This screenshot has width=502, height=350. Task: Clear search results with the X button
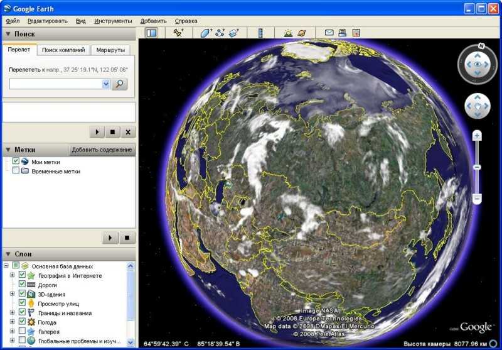128,132
